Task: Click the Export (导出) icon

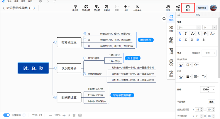Action: click(188, 8)
